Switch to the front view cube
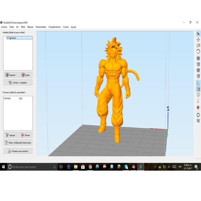 pyautogui.click(x=198, y=70)
